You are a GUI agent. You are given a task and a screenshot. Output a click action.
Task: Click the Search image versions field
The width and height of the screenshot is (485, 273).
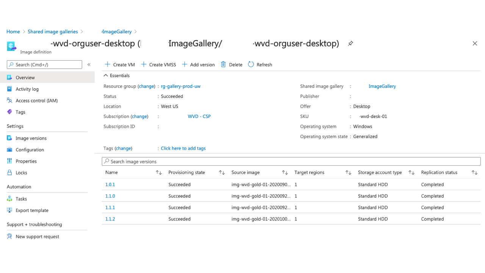[x=291, y=162]
